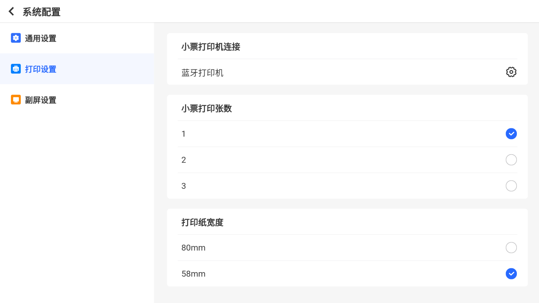Viewport: 539px width, 303px height.
Task: Click the 58mm label text
Action: point(193,274)
